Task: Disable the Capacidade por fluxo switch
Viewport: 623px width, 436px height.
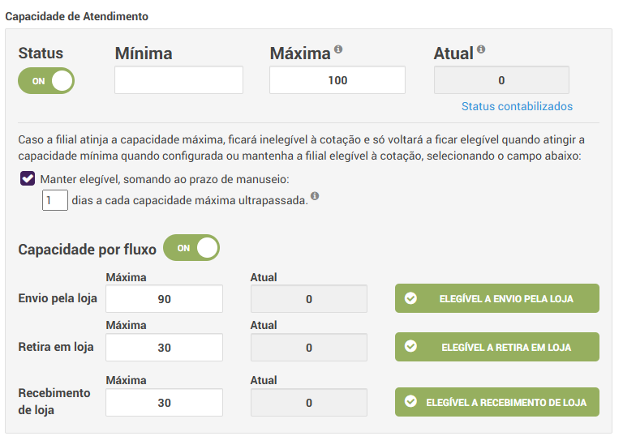Action: [x=191, y=248]
